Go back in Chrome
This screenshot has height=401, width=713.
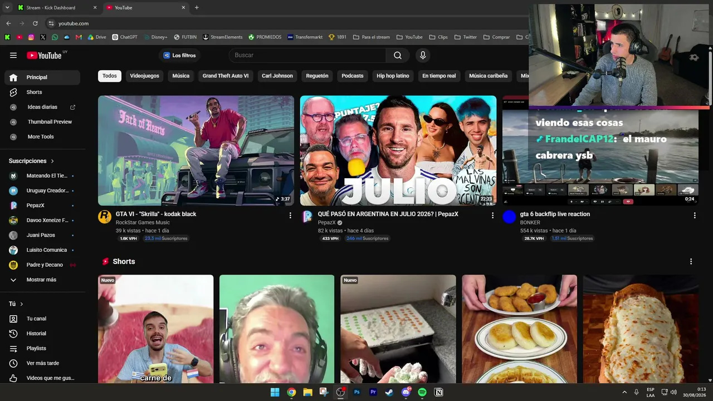click(8, 23)
